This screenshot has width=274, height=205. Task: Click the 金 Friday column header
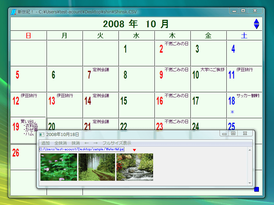click(209, 36)
